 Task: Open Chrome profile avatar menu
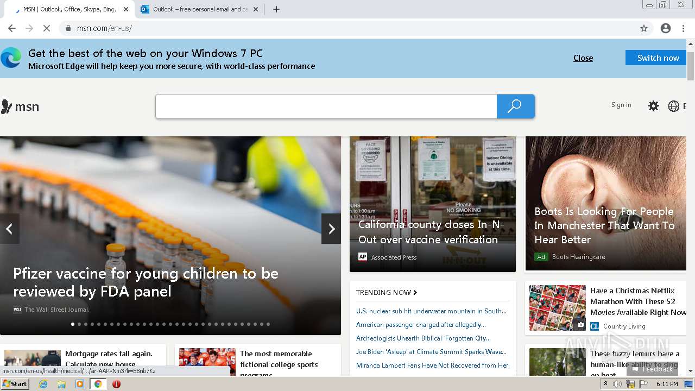666,28
